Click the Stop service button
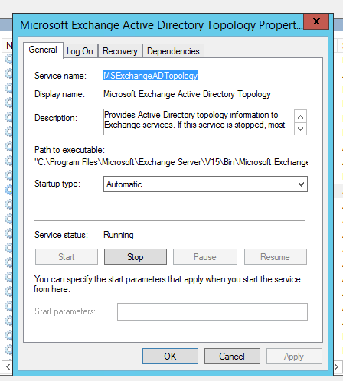343x381 pixels. tap(136, 257)
